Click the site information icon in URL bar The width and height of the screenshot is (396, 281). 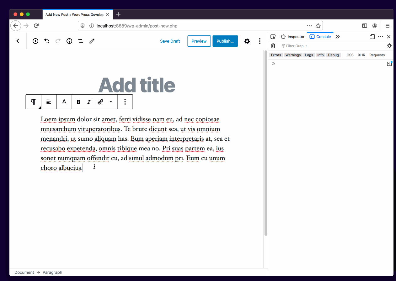click(x=91, y=26)
